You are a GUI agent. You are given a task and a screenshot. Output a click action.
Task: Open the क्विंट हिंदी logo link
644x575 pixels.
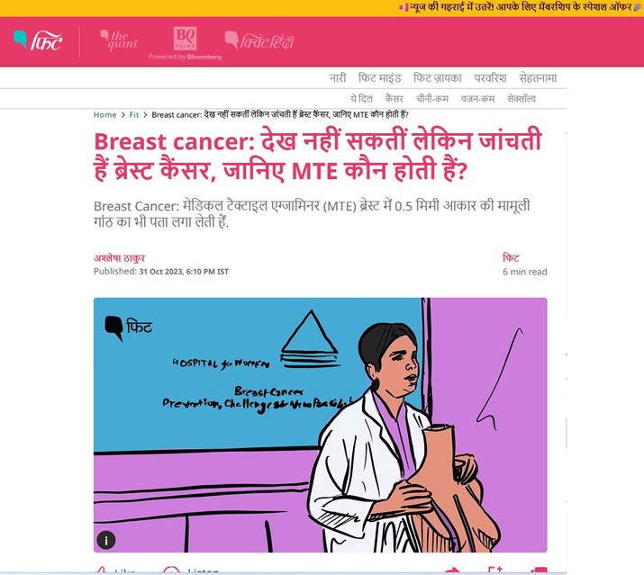pos(259,40)
